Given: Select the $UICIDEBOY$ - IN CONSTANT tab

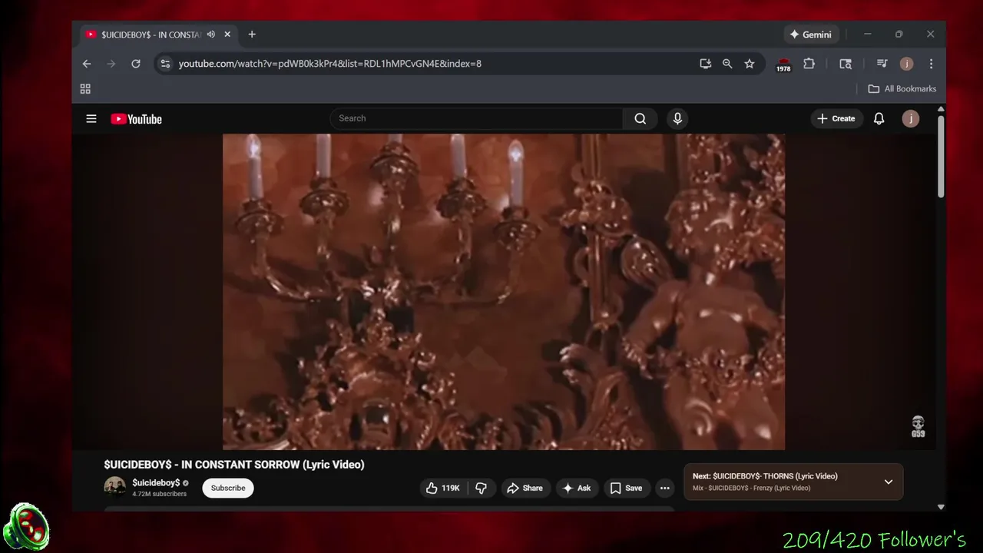Looking at the screenshot, I should pyautogui.click(x=159, y=35).
